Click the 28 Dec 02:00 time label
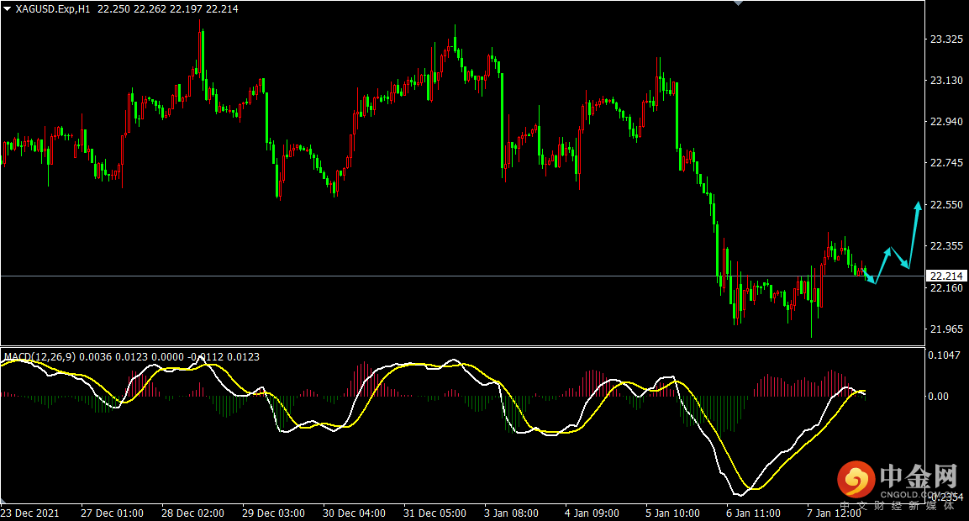The width and height of the screenshot is (969, 521). click(x=192, y=513)
